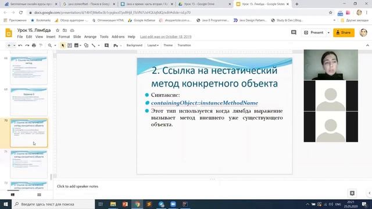Open Google account avatar in Slides
Viewport: 372px width, 209px height.
(363, 33)
